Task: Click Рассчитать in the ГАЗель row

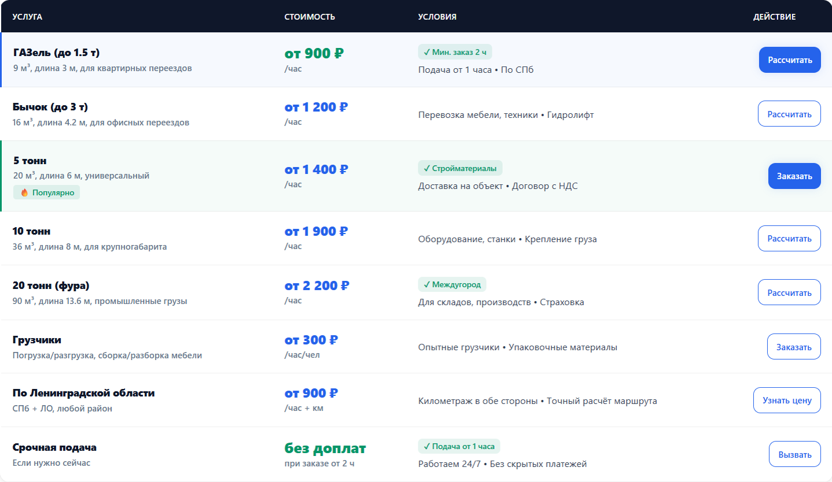Action: [790, 60]
